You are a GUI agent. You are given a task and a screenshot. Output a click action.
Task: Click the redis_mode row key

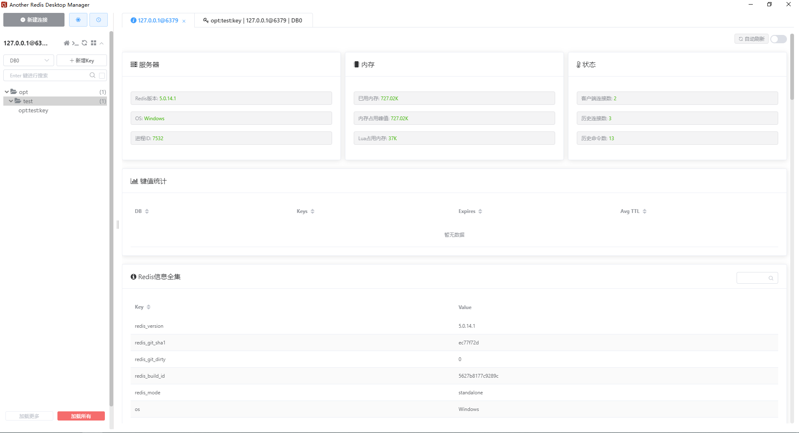(x=147, y=393)
